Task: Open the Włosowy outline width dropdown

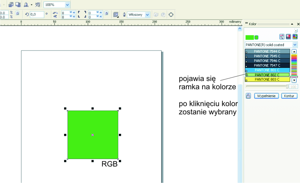Action: (x=147, y=15)
